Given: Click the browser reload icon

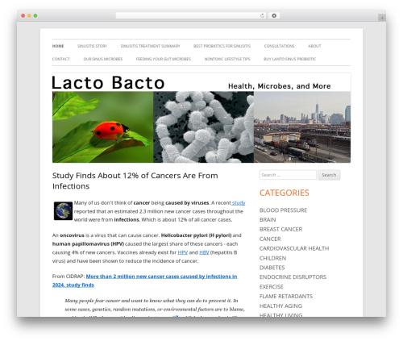Looking at the screenshot, I should pos(262,16).
